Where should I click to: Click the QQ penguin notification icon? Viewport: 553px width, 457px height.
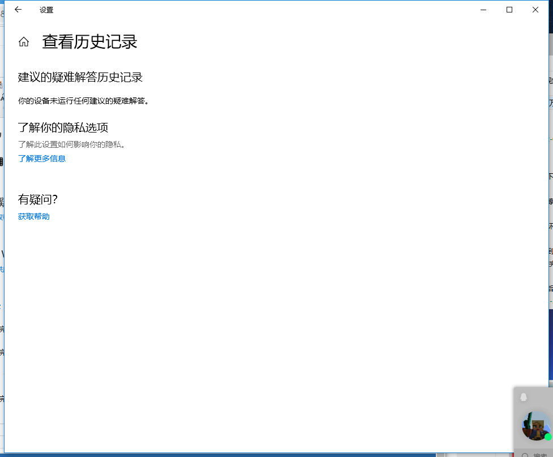[525, 397]
